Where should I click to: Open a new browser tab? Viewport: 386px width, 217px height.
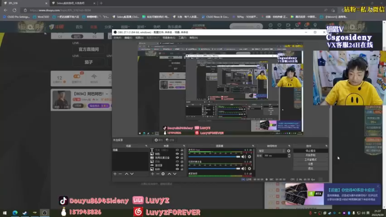(101, 3)
